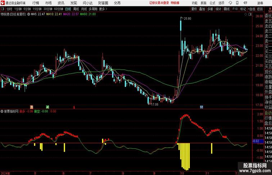
Task: Expand sub-chart indicator dropdown beside 股票指标网
Action: (2, 111)
